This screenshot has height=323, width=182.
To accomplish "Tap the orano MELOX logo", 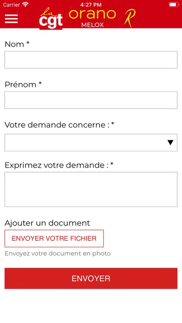I will click(x=92, y=18).
